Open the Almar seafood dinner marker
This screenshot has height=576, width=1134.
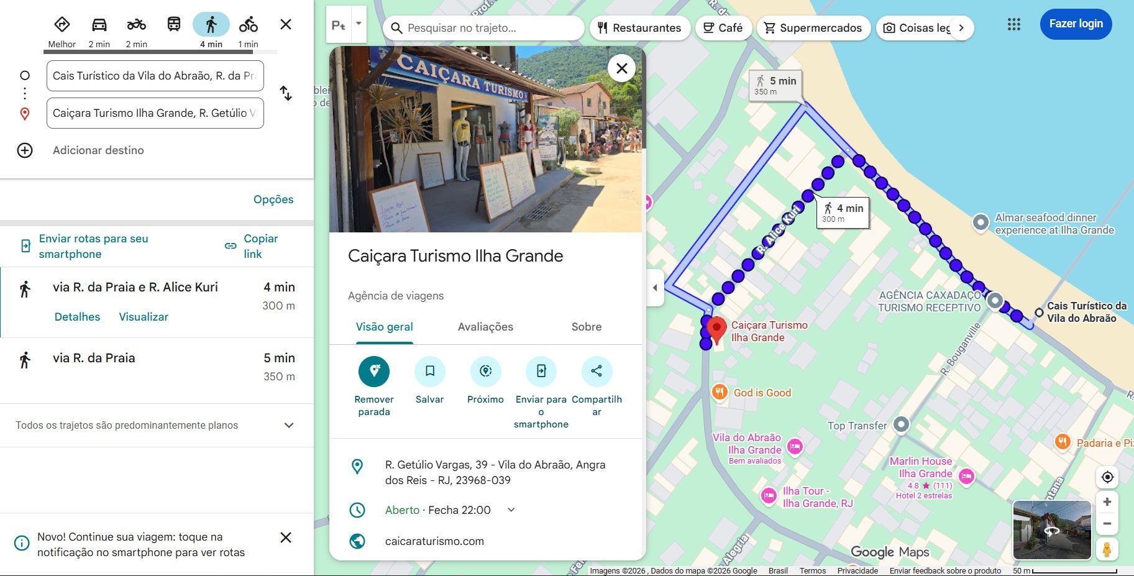coord(981,222)
